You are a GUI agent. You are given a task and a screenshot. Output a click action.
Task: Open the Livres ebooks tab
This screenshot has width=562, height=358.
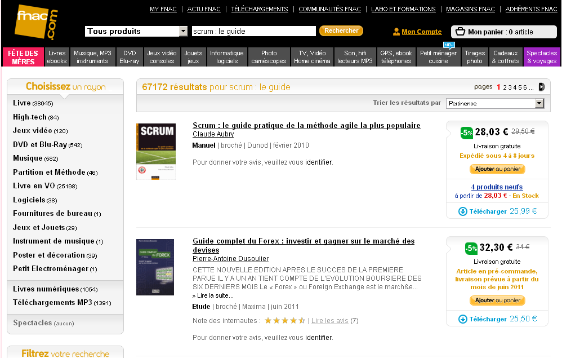57,57
